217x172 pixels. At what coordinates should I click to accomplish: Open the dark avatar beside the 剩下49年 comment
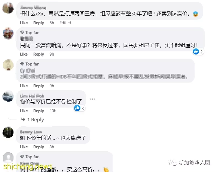click(x=8, y=132)
